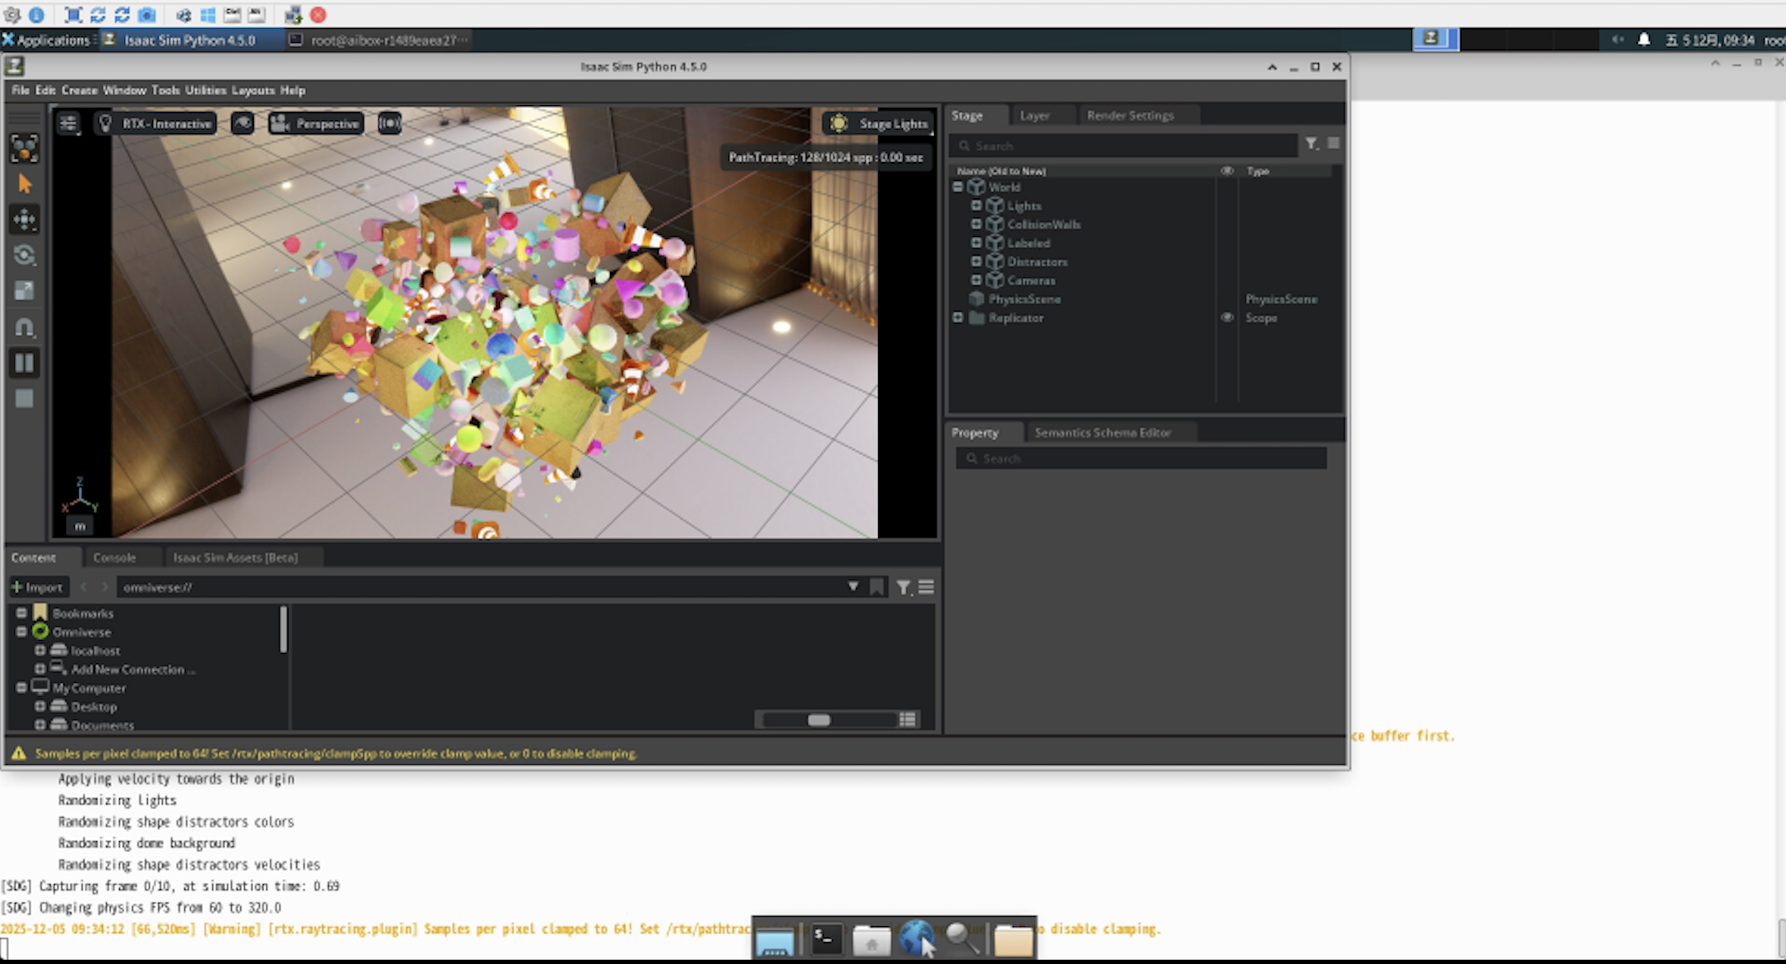Select the Move tool in left toolbar
Screen dimensions: 1786x964
pyautogui.click(x=25, y=220)
